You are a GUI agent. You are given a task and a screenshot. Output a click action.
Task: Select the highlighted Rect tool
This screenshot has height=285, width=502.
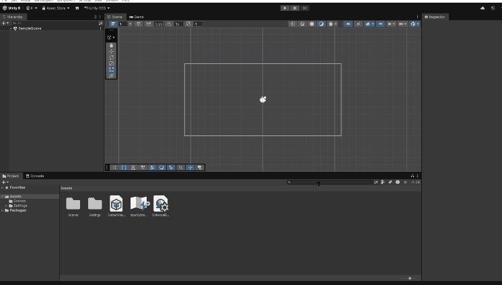tap(111, 69)
